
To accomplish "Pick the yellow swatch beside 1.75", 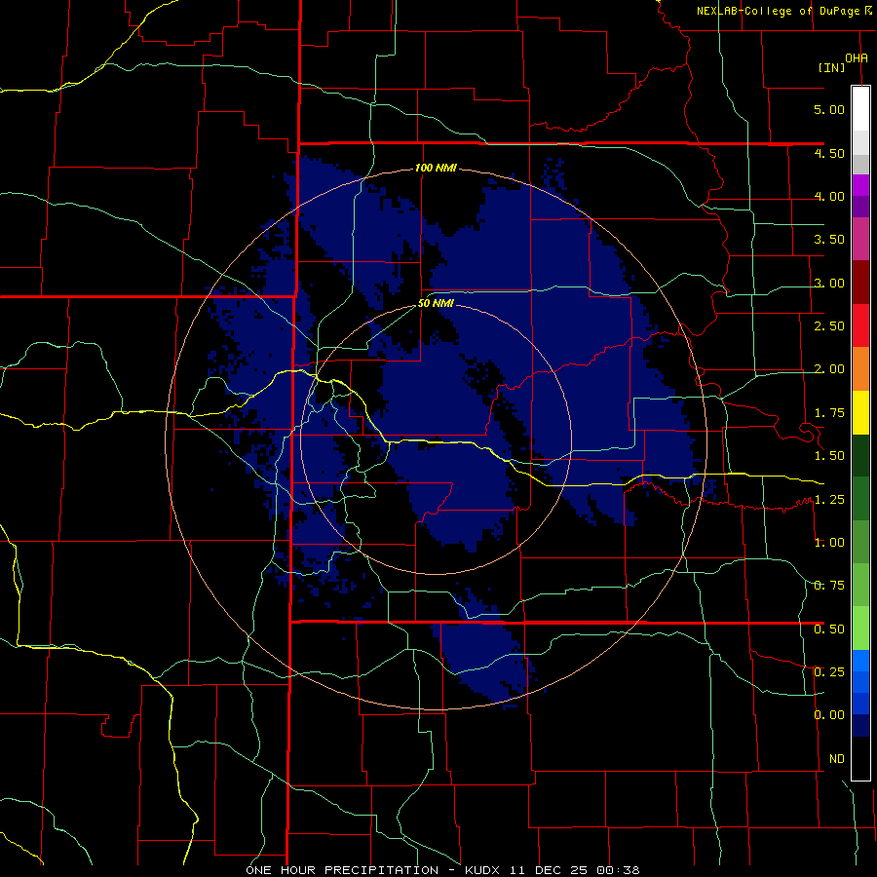I will coord(860,412).
